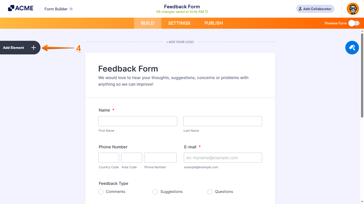Screen dimensions: 364x204
Task: Expand the Form Builder dropdown
Action: pos(71,9)
